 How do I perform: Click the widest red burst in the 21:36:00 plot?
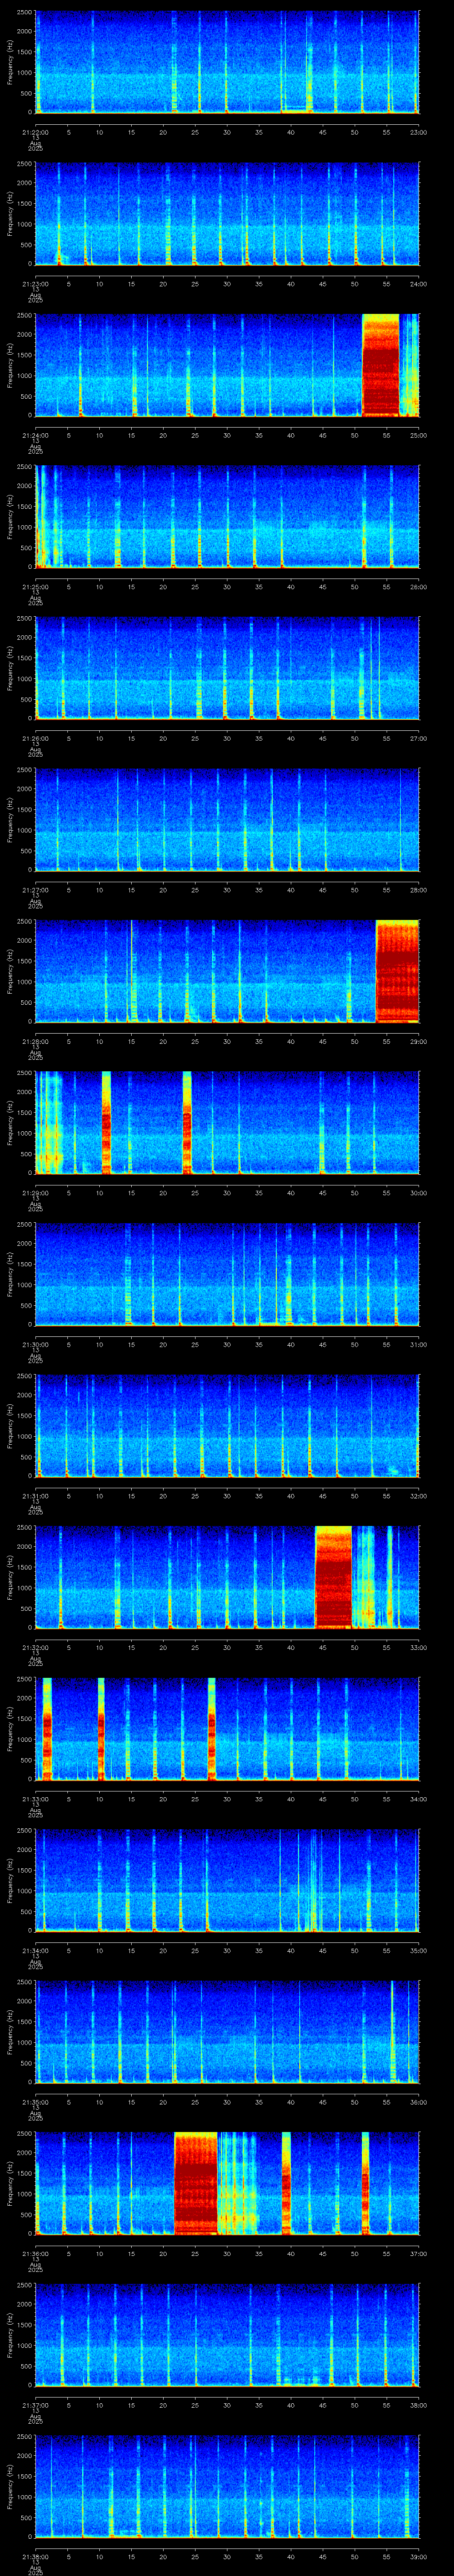click(x=196, y=2183)
